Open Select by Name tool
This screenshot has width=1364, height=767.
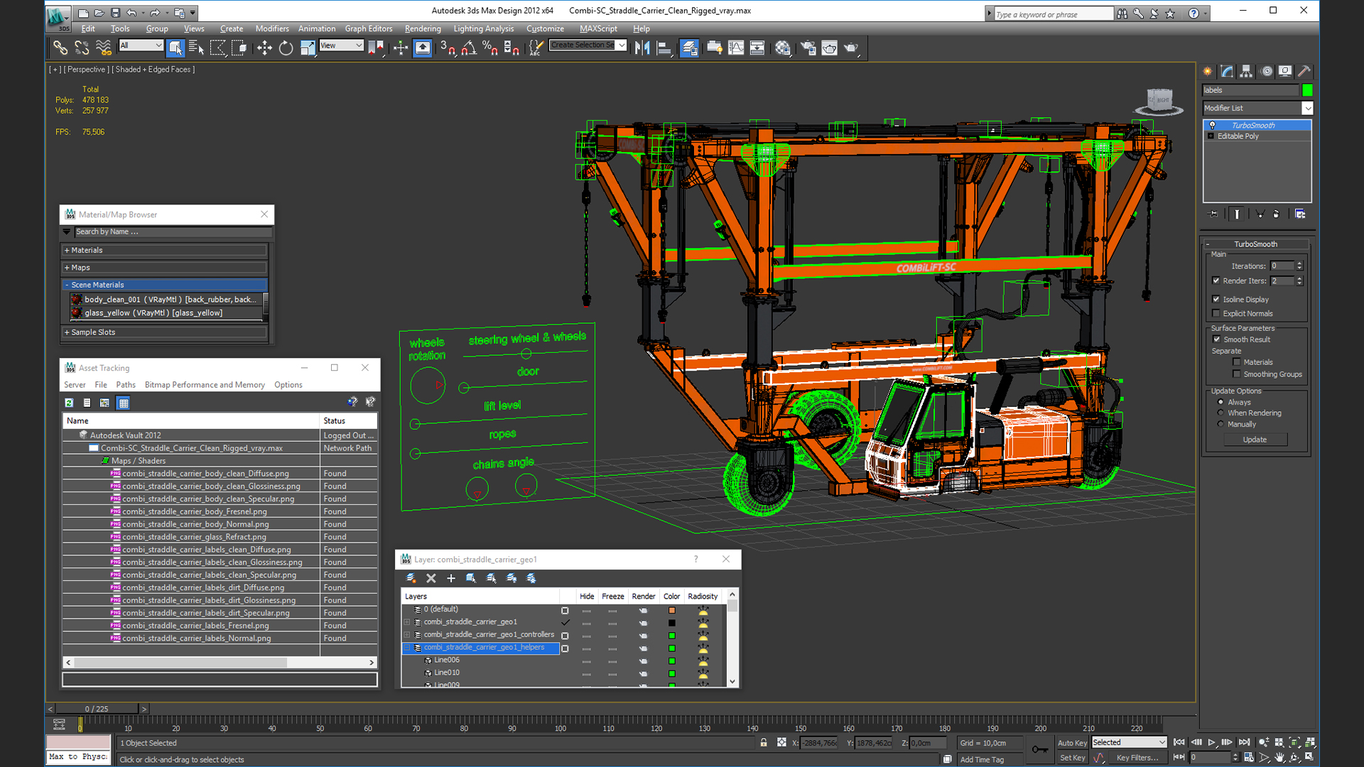[x=197, y=48]
